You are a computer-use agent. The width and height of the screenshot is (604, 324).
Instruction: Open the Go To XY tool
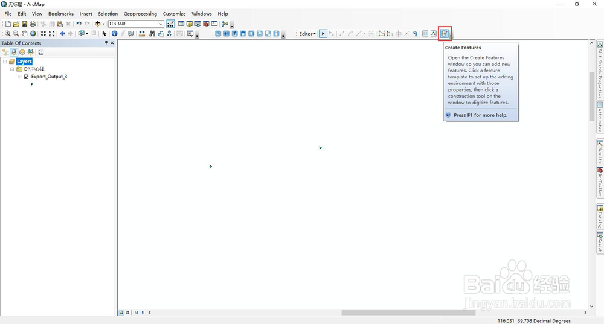pyautogui.click(x=169, y=34)
